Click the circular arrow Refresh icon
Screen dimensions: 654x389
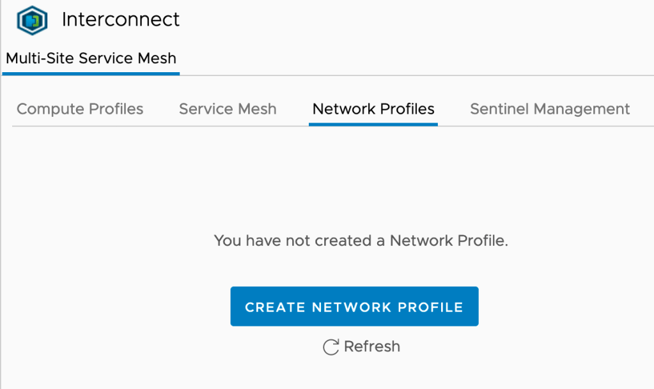331,347
